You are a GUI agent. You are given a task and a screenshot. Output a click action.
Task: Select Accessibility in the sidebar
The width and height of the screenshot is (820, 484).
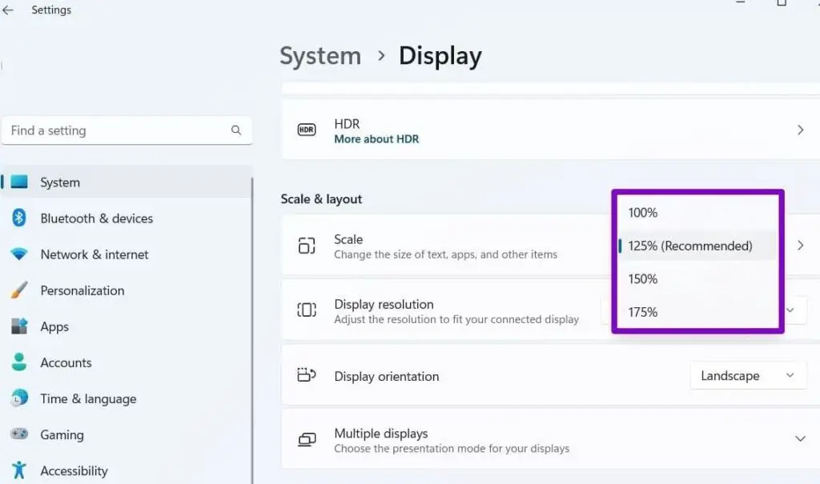(x=74, y=470)
